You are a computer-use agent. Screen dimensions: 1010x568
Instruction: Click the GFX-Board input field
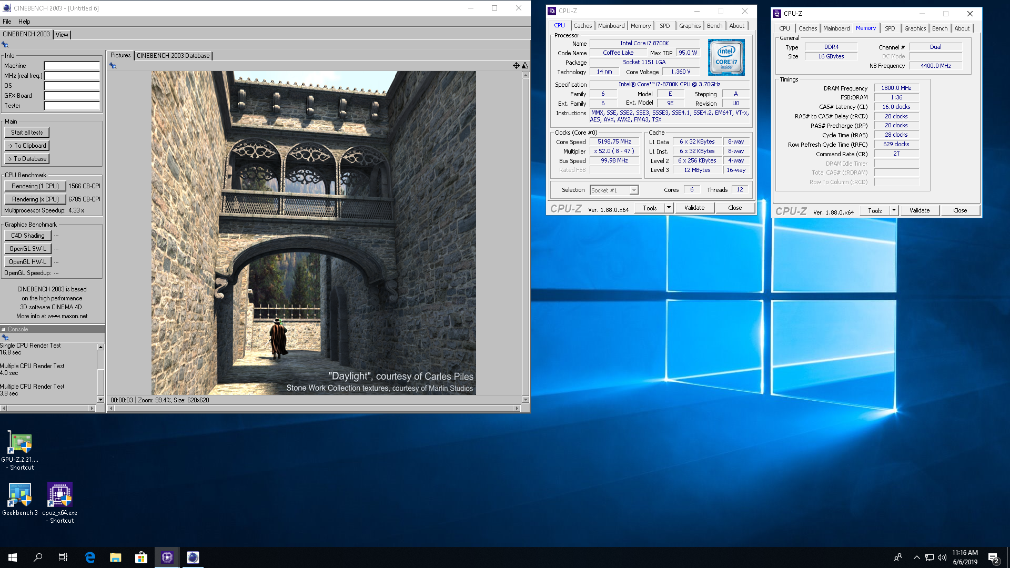tap(72, 96)
